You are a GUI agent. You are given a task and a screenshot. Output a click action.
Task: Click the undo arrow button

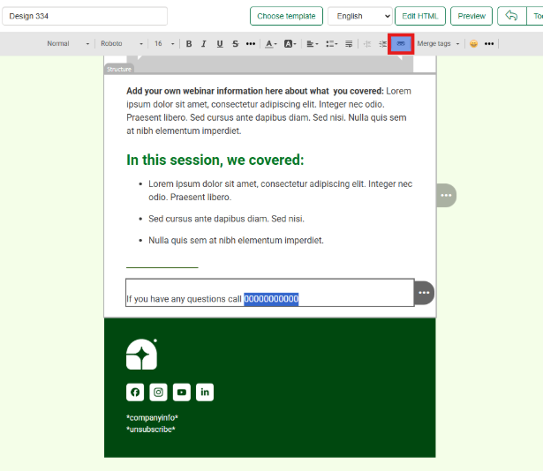511,16
